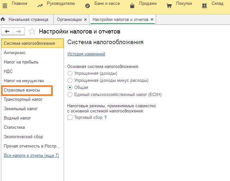
Task: Open the main hamburger menu icon
Action: [5, 6]
